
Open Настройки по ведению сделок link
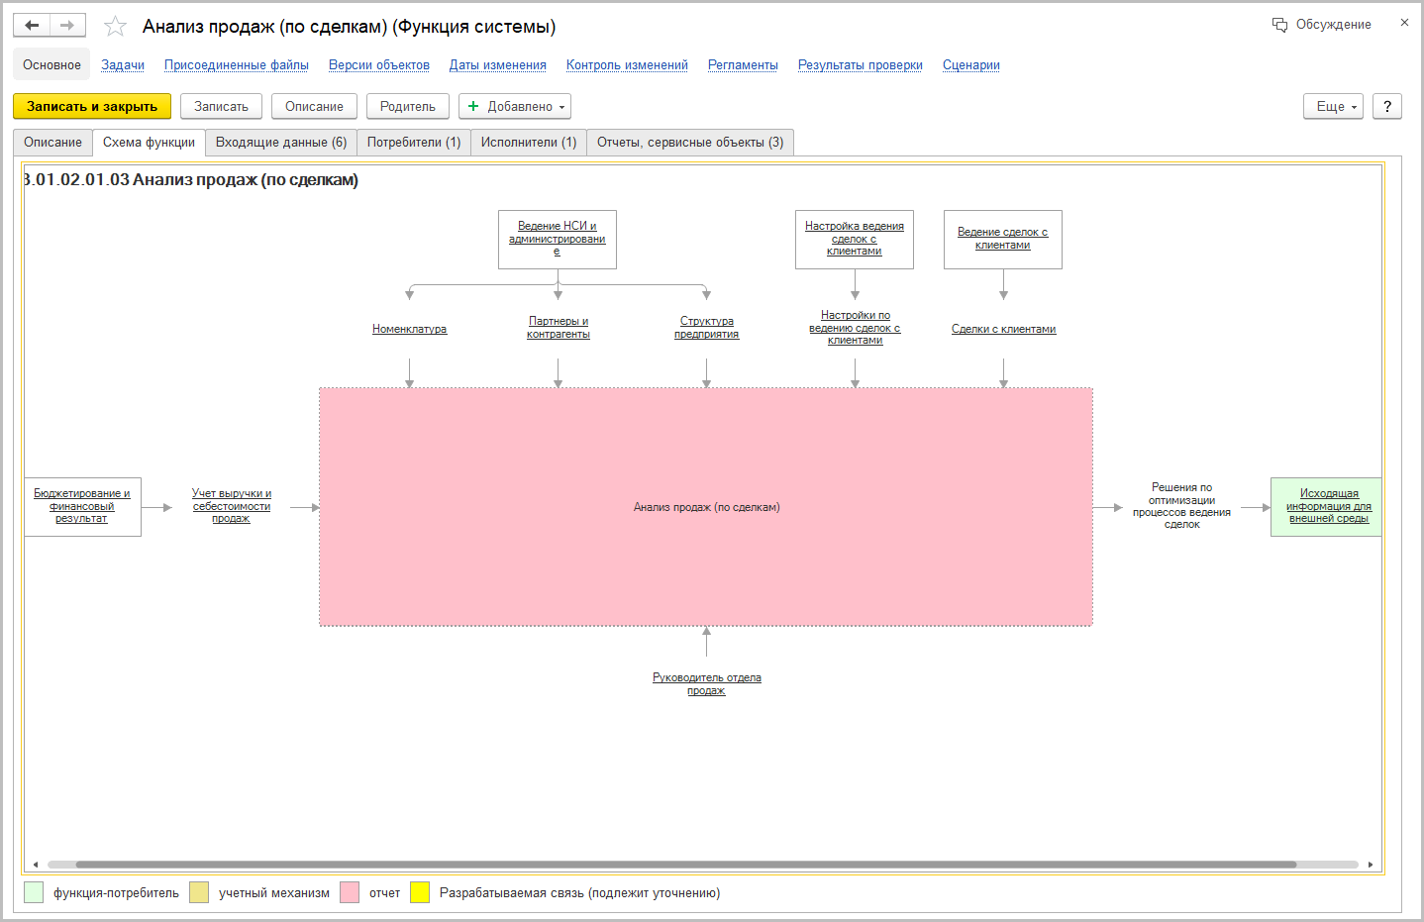click(855, 328)
